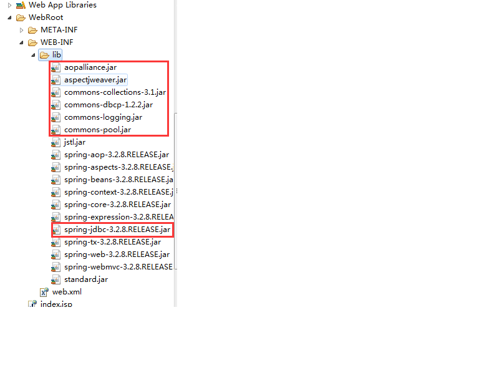Select commons-collections-3.1.jar file name
Screen dimensions: 479x383
115,92
